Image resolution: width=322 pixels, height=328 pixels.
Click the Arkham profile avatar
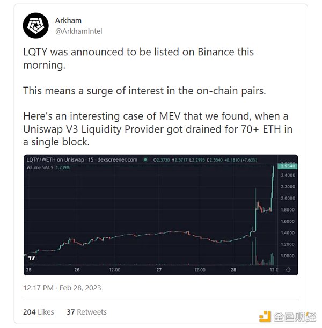[36, 25]
